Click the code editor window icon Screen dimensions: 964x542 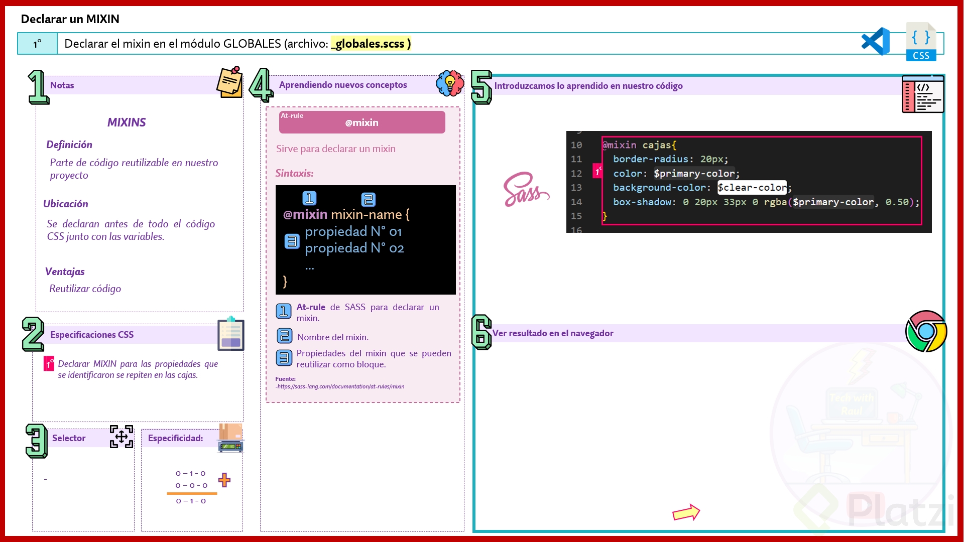tap(923, 94)
